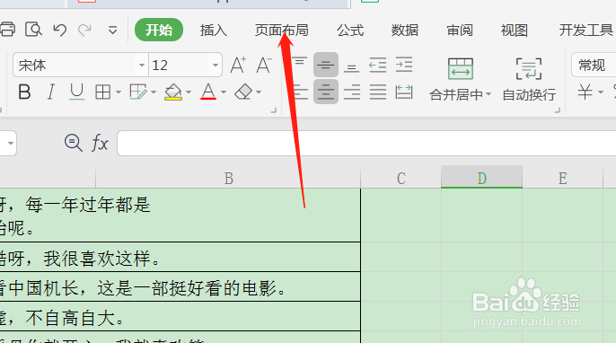Open the 开发工具 tab
Screen dimensions: 616x343
click(x=585, y=31)
